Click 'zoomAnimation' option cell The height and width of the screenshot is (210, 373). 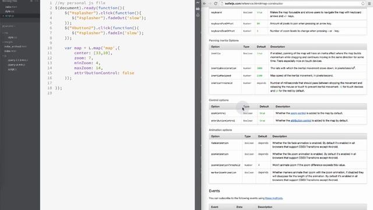(x=220, y=154)
